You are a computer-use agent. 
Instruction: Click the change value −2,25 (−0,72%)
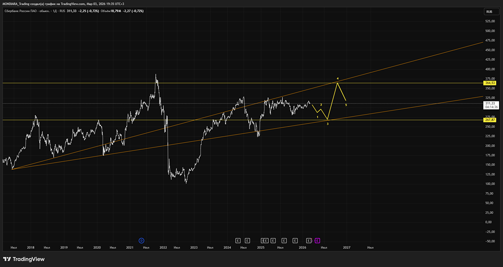pos(89,11)
